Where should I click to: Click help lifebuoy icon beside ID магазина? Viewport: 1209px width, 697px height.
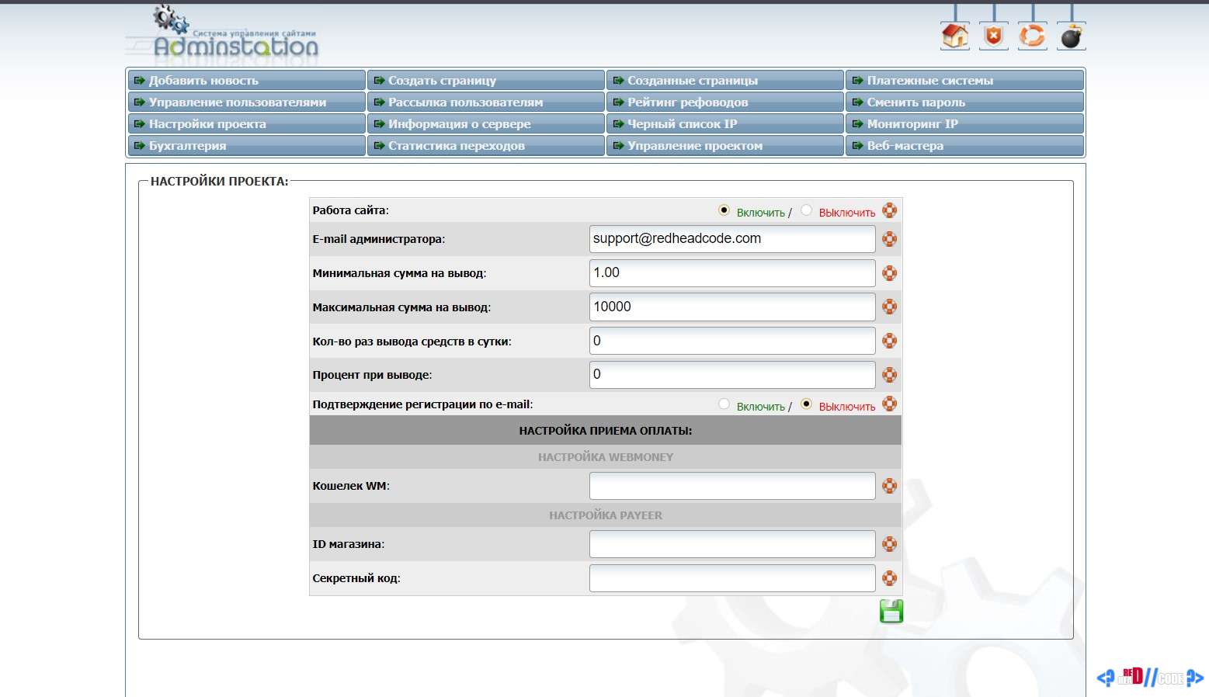(890, 544)
